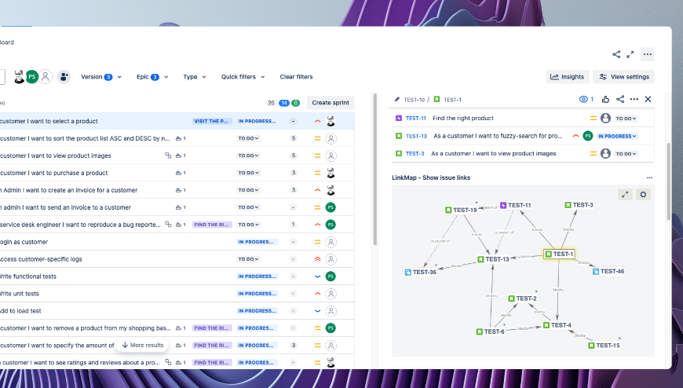Select the TEST-2 node in LinkMap
The width and height of the screenshot is (683, 388).
[x=522, y=298]
